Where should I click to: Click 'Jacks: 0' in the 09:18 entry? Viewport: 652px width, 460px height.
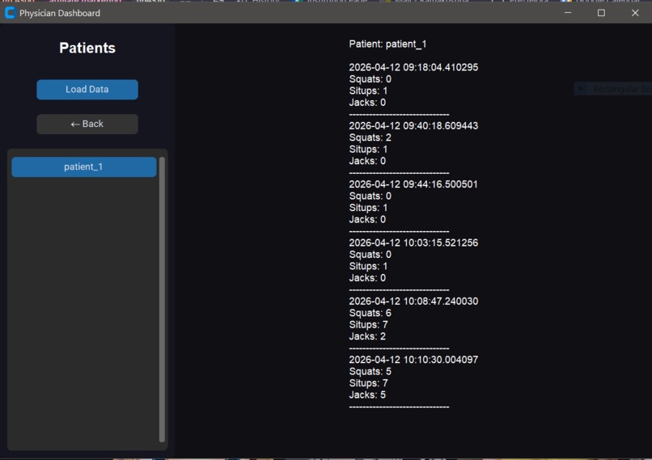[367, 102]
